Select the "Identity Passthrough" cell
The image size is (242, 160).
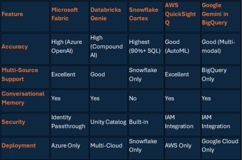[68, 122]
